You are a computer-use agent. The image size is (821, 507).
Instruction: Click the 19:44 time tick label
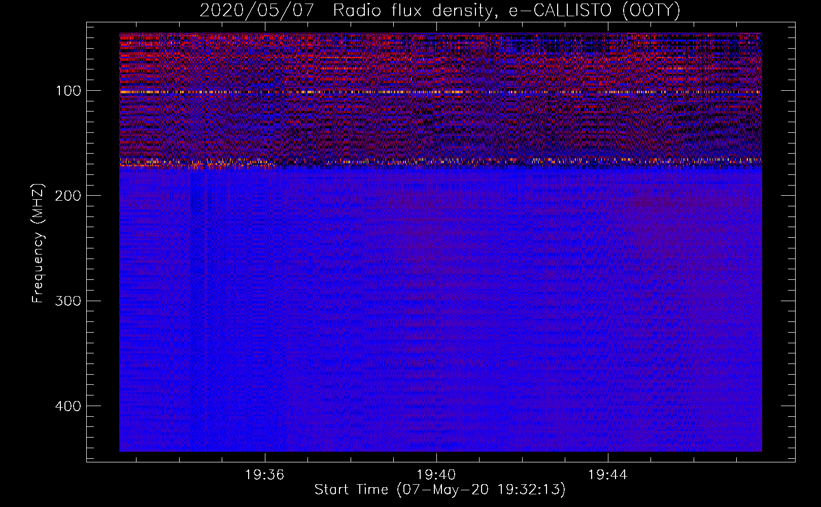(607, 475)
